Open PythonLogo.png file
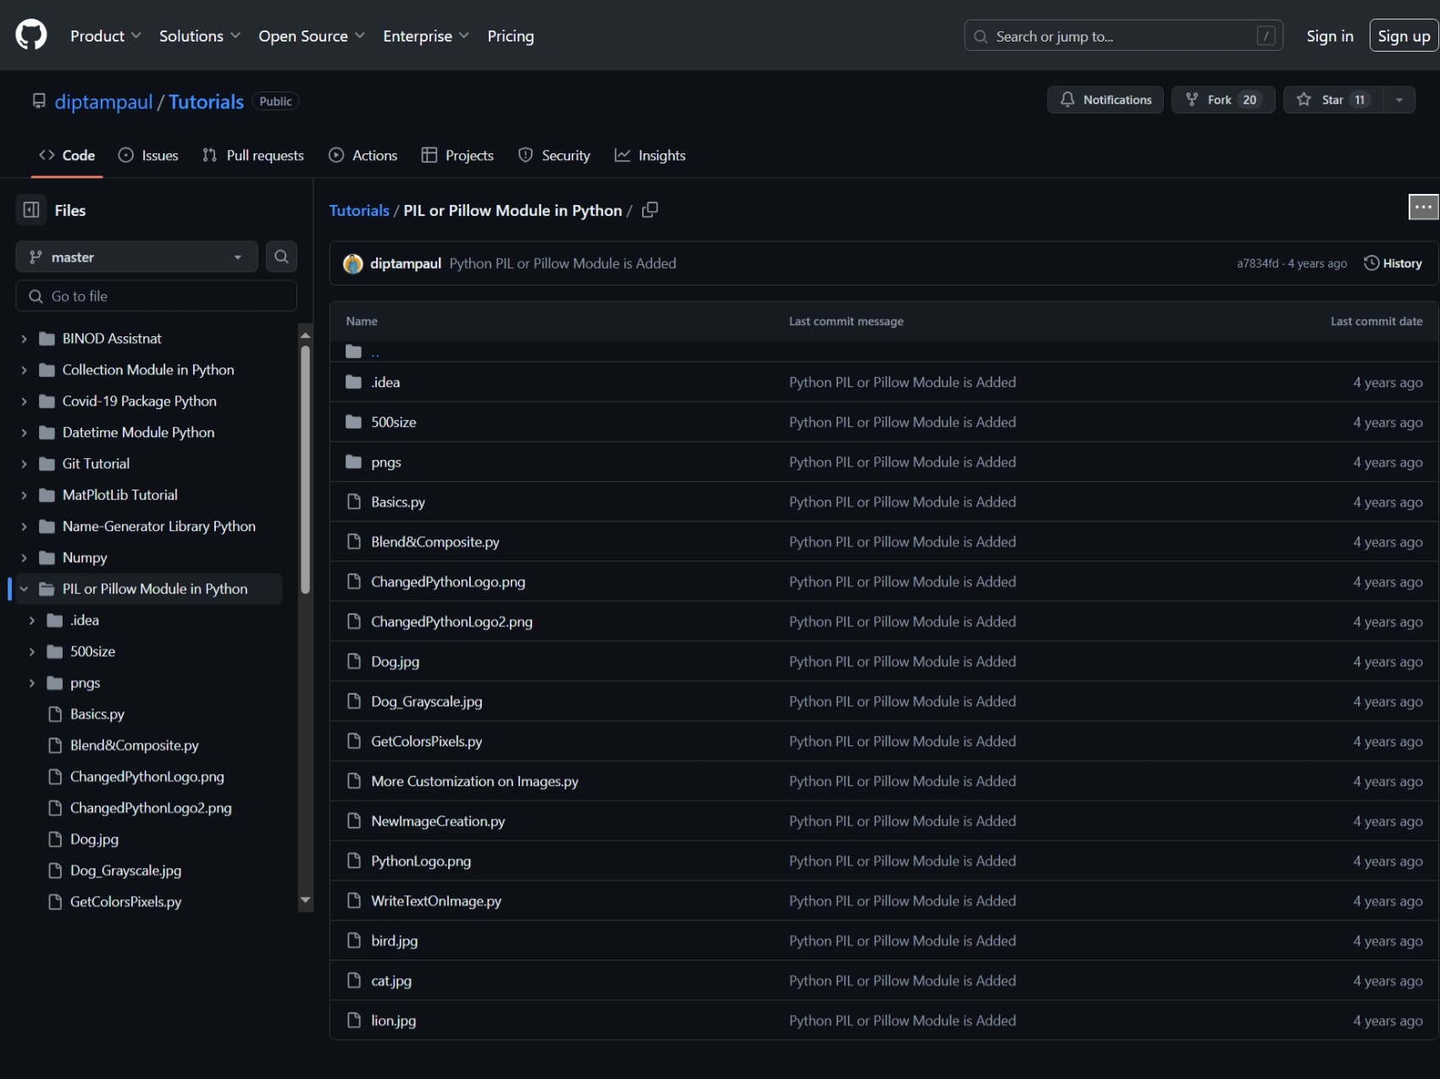This screenshot has height=1079, width=1440. 421,861
